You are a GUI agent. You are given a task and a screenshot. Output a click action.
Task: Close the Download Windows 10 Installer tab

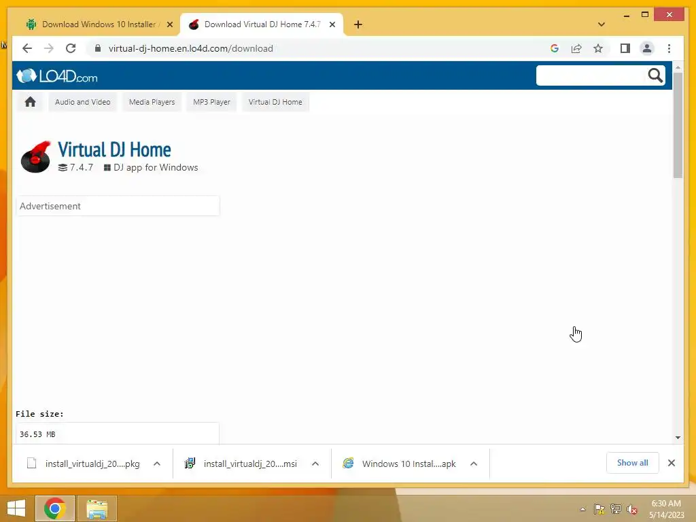click(x=169, y=24)
